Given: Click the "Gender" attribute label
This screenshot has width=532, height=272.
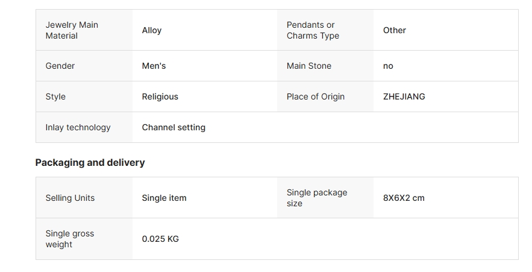Looking at the screenshot, I should click(60, 66).
